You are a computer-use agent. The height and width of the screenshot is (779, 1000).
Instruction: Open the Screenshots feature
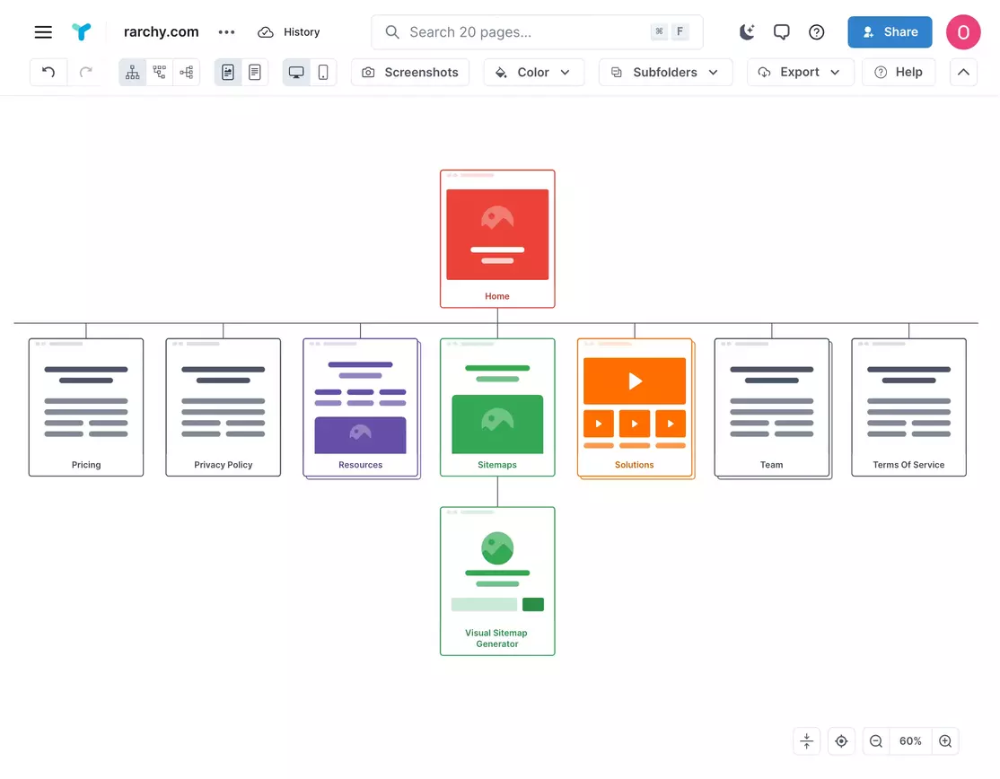(x=409, y=72)
